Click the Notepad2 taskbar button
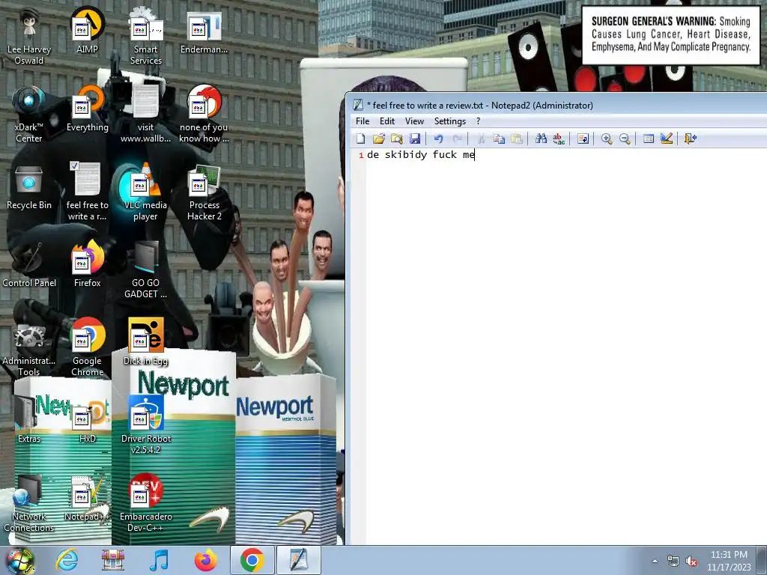Viewport: 767px width, 575px height. [x=299, y=560]
